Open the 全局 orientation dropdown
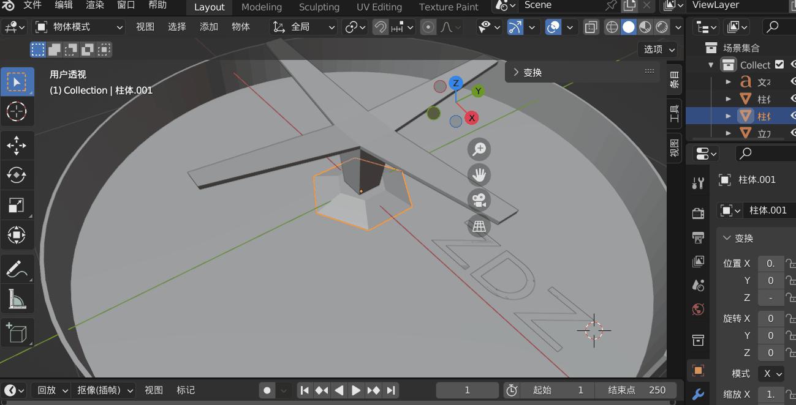 click(305, 28)
